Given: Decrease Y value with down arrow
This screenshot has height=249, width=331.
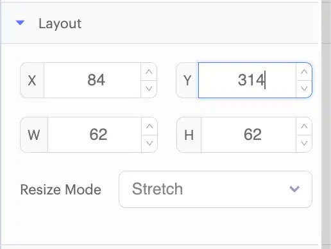Looking at the screenshot, I should point(304,89).
